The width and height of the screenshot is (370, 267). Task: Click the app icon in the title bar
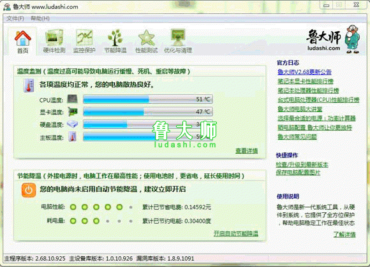[7, 6]
